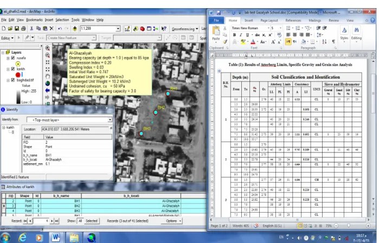Open the Editor Toolbar icon in ArcMap
379x243 pixels.
[127, 29]
